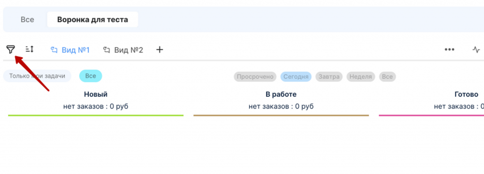Click the pink Готово column color line
Image resolution: width=484 pixels, height=174 pixels.
coord(431,116)
